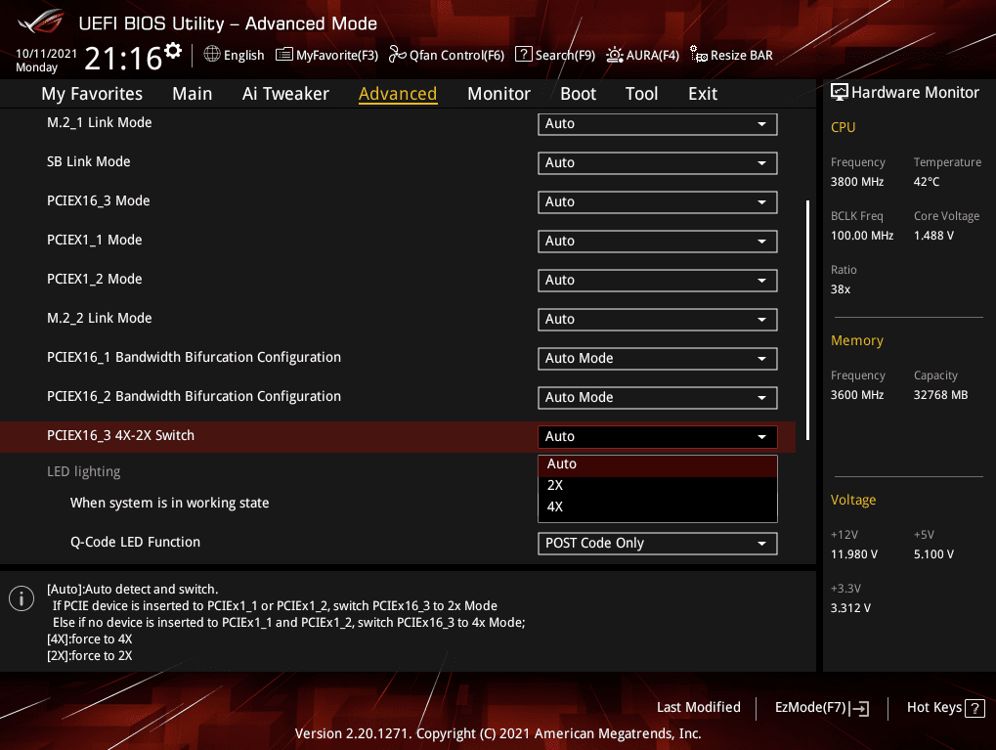Click the 32768 MB capacity value
996x750 pixels.
tap(940, 395)
